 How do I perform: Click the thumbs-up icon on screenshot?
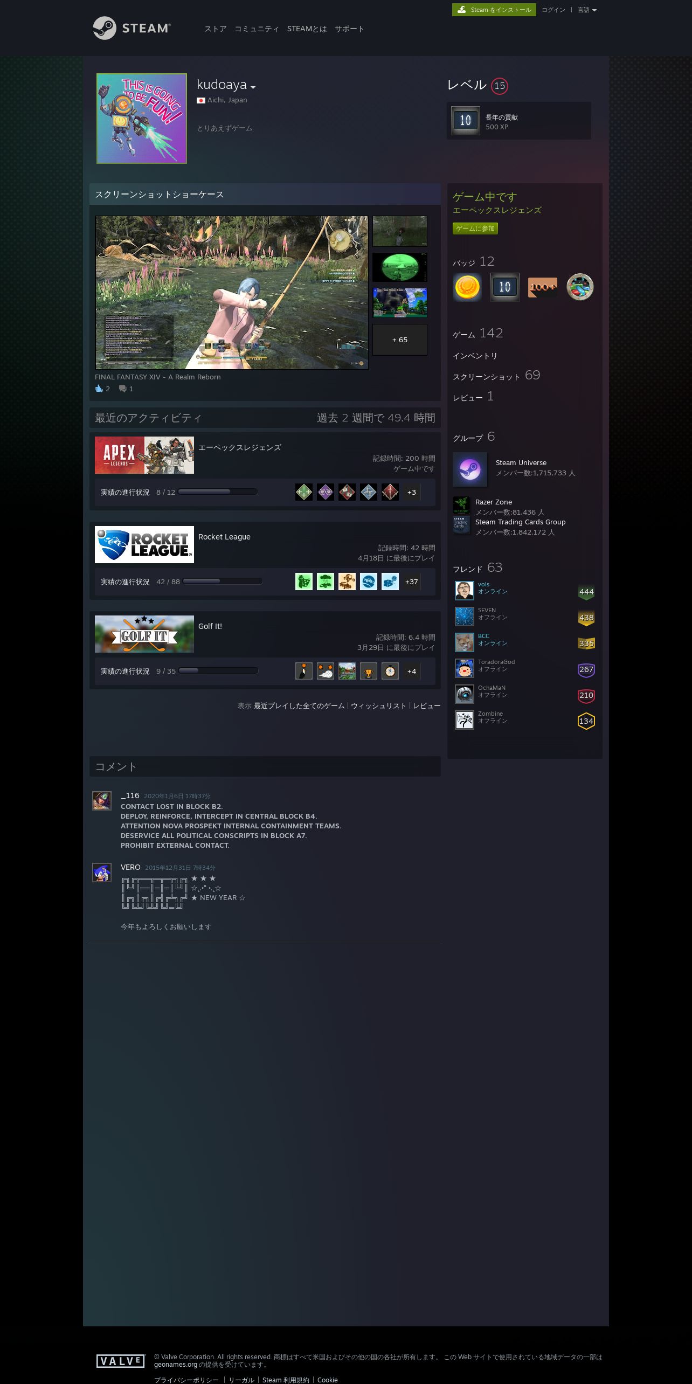pos(99,389)
